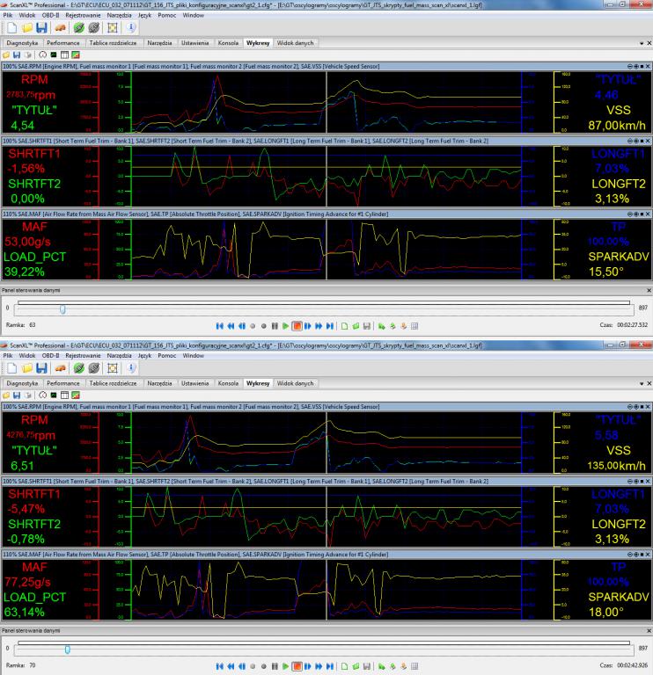The height and width of the screenshot is (675, 653).
Task: Open the Tablice rozdzielcze tab in the upper window
Action: pos(112,40)
